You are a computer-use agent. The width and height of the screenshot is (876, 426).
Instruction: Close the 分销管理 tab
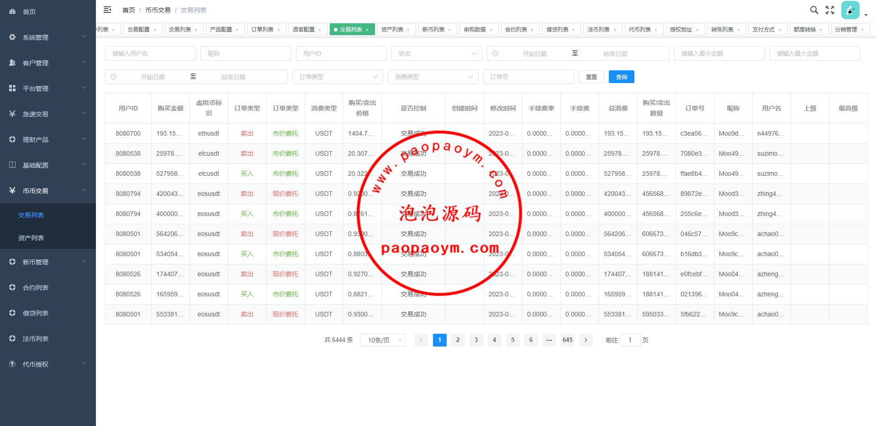click(862, 30)
